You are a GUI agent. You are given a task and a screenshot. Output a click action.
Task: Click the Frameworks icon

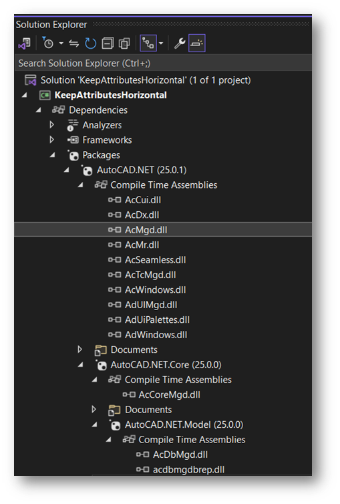click(73, 140)
